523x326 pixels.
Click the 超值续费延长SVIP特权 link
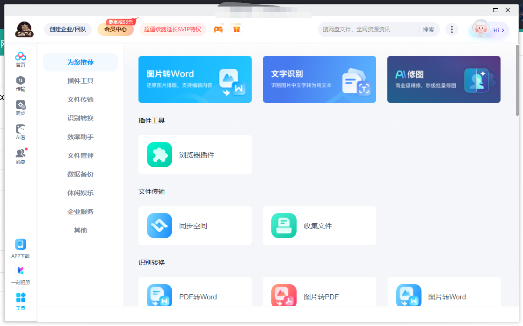[x=173, y=29]
